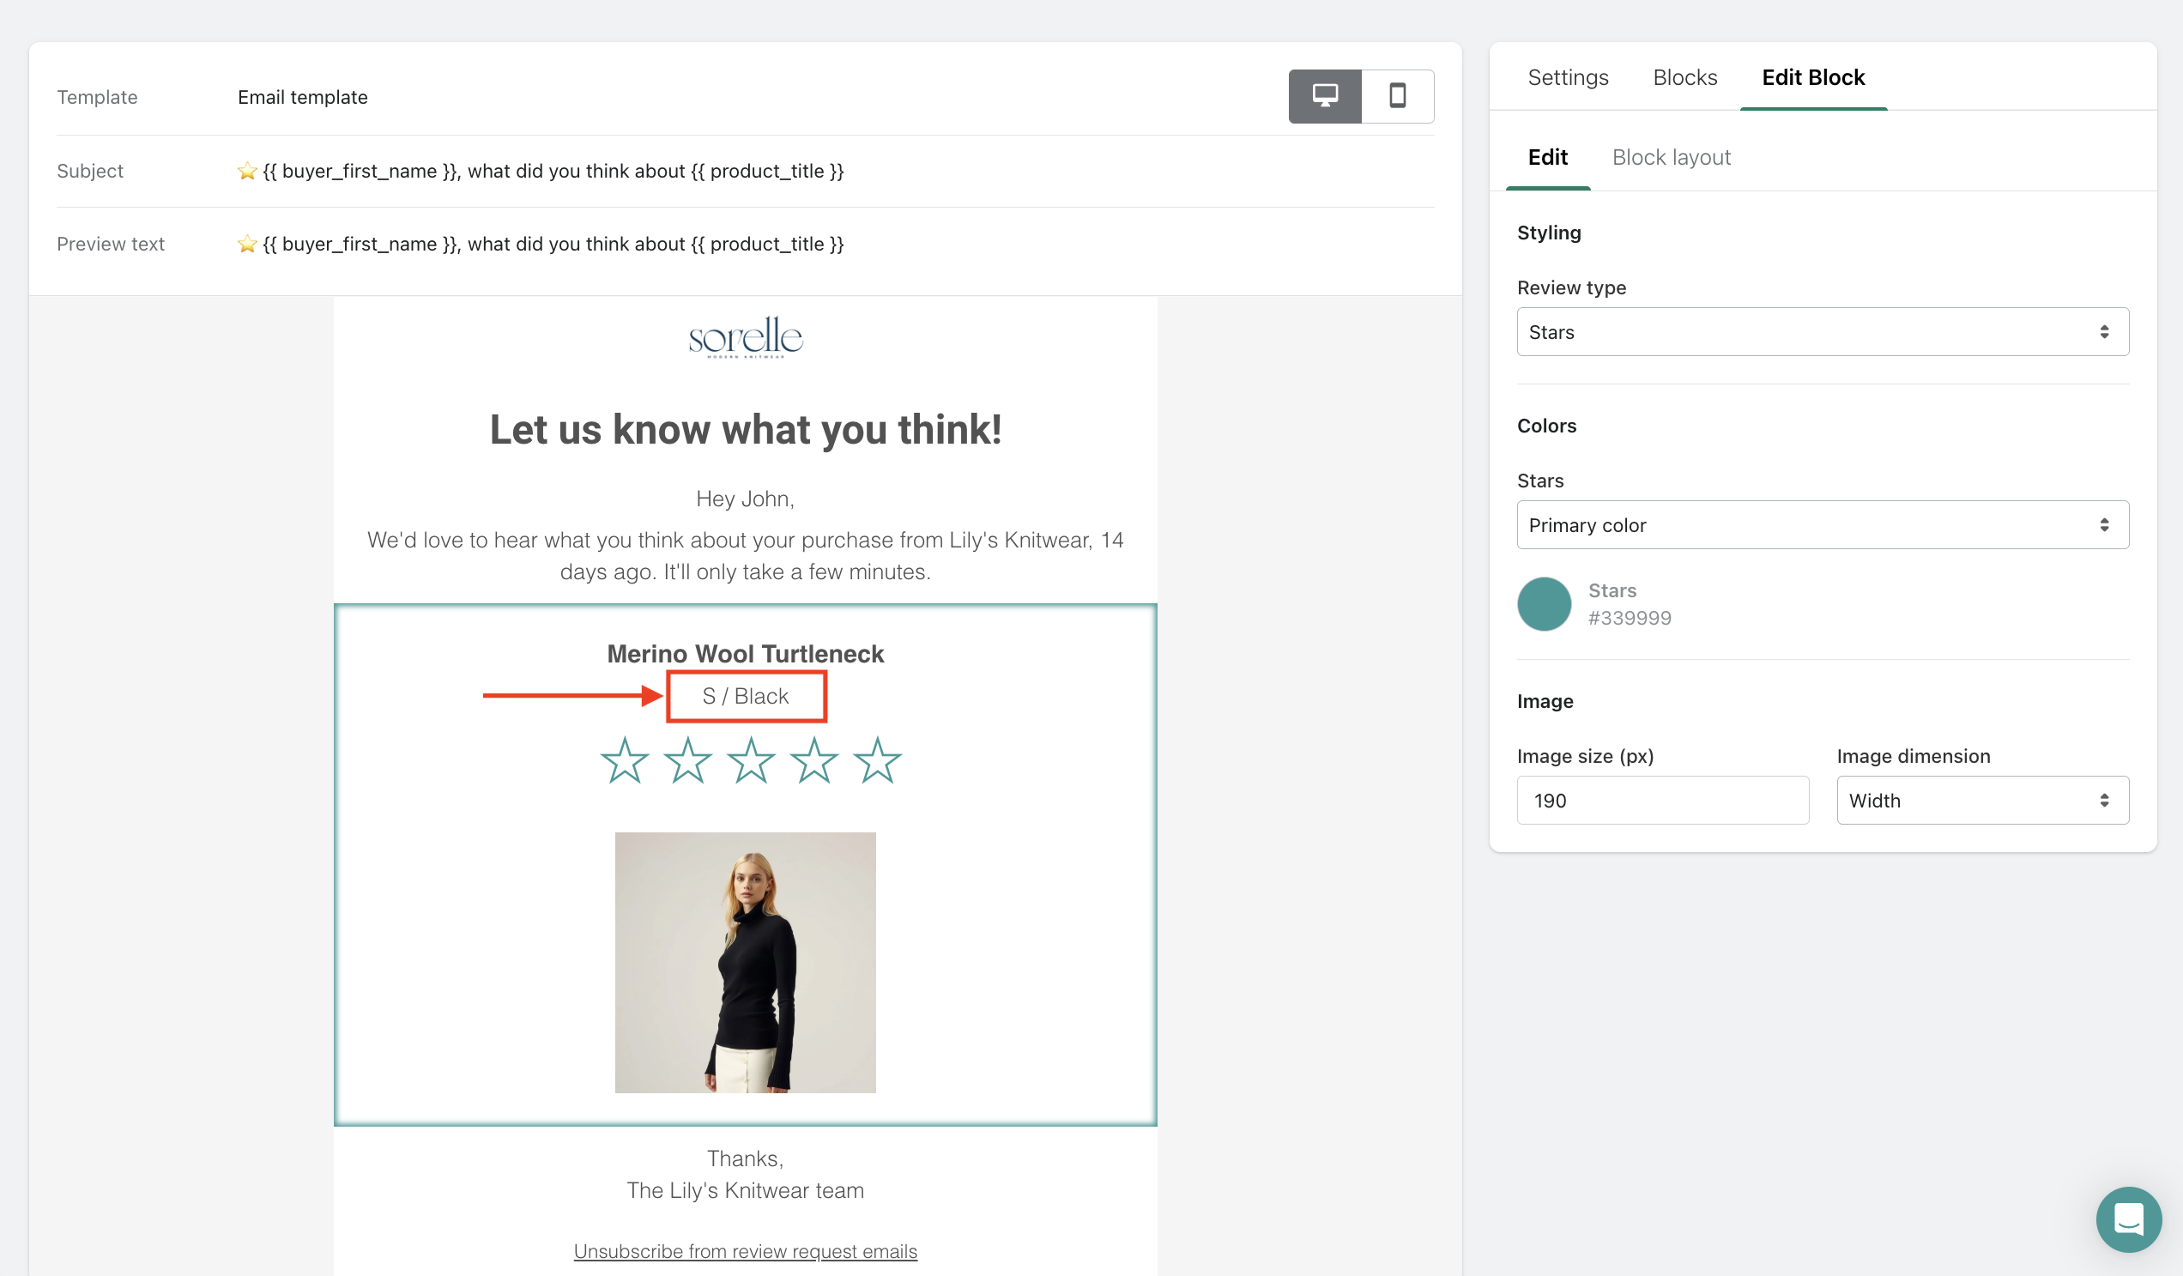This screenshot has width=2183, height=1276.
Task: Open the Stars color dropdown
Action: click(x=1822, y=525)
